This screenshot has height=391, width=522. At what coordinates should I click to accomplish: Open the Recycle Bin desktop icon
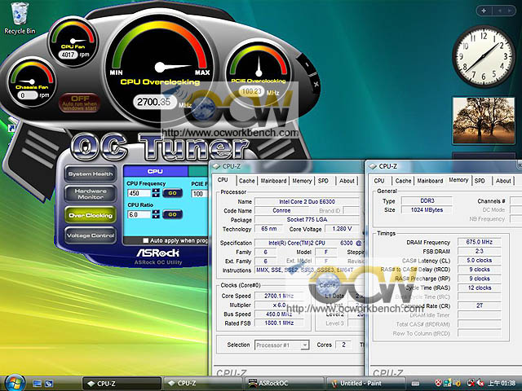(x=20, y=18)
